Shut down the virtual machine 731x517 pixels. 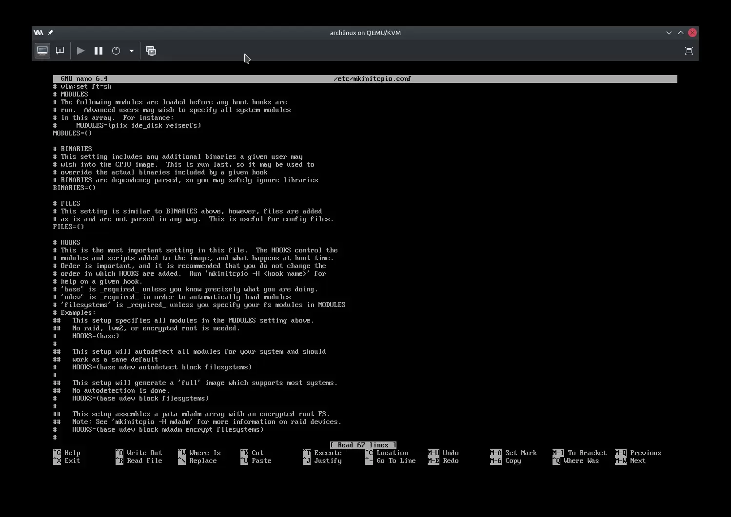pyautogui.click(x=116, y=51)
